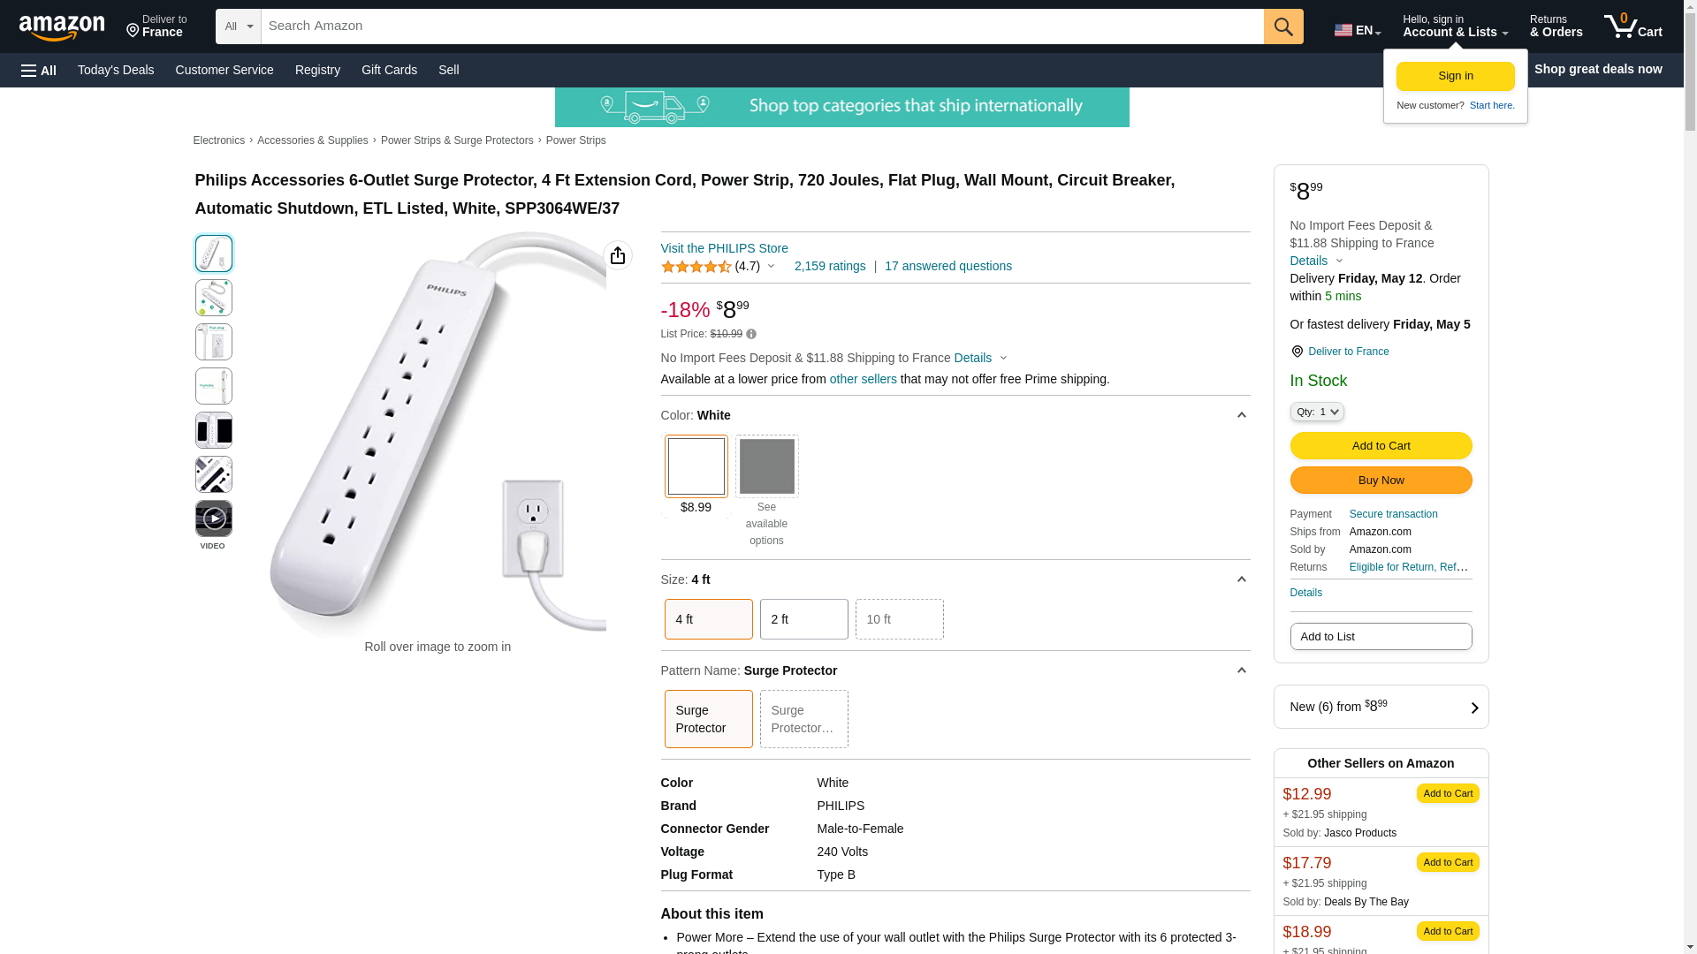Select the 10 ft size option
1697x954 pixels.
899,619
